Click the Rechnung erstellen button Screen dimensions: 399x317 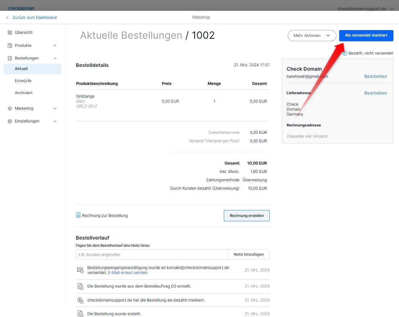tap(246, 216)
